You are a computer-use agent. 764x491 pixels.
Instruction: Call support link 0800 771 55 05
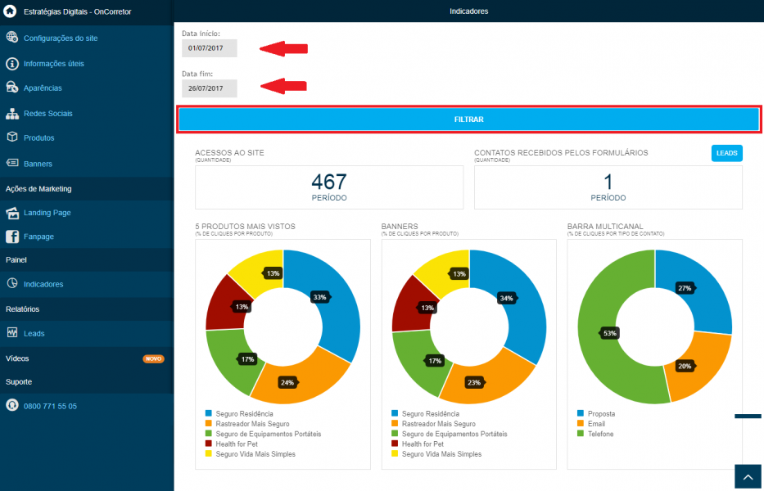pyautogui.click(x=50, y=406)
